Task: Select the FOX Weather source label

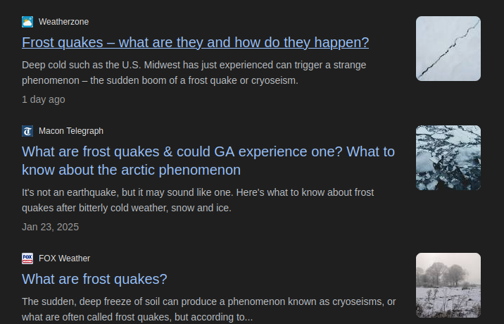Action: click(64, 258)
